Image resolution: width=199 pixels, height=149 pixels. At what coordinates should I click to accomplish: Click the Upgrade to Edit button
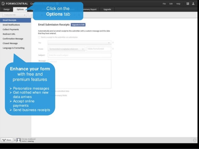tap(78, 25)
